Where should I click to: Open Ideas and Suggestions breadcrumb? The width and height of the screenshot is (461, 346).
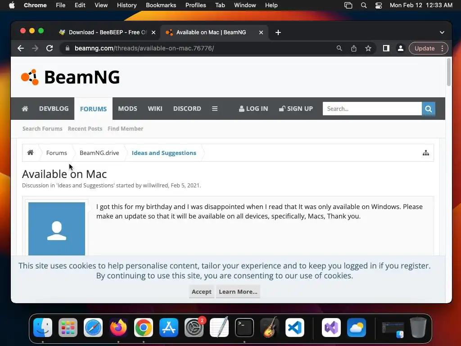coord(164,153)
